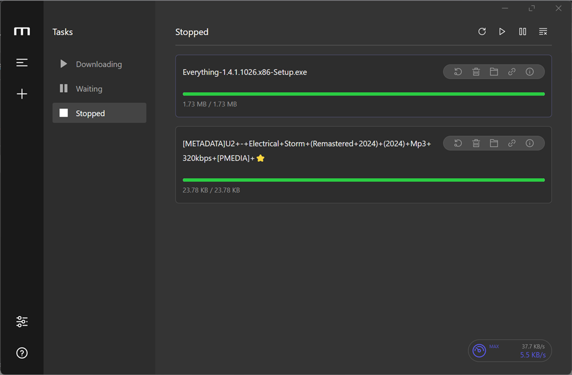Open a new download task
Image resolution: width=572 pixels, height=375 pixels.
click(x=22, y=93)
